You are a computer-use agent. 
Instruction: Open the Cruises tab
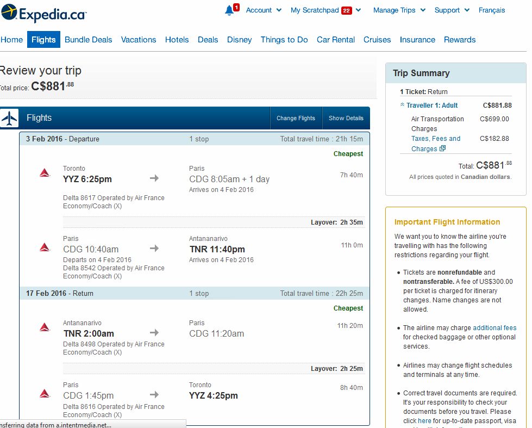pos(377,40)
